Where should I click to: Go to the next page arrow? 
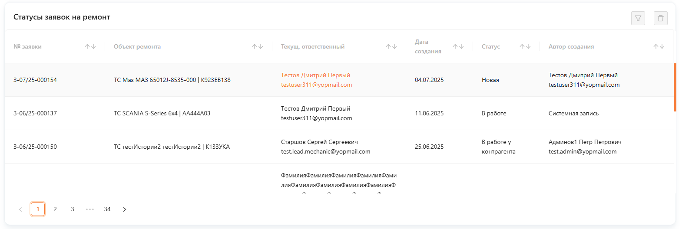(125, 209)
